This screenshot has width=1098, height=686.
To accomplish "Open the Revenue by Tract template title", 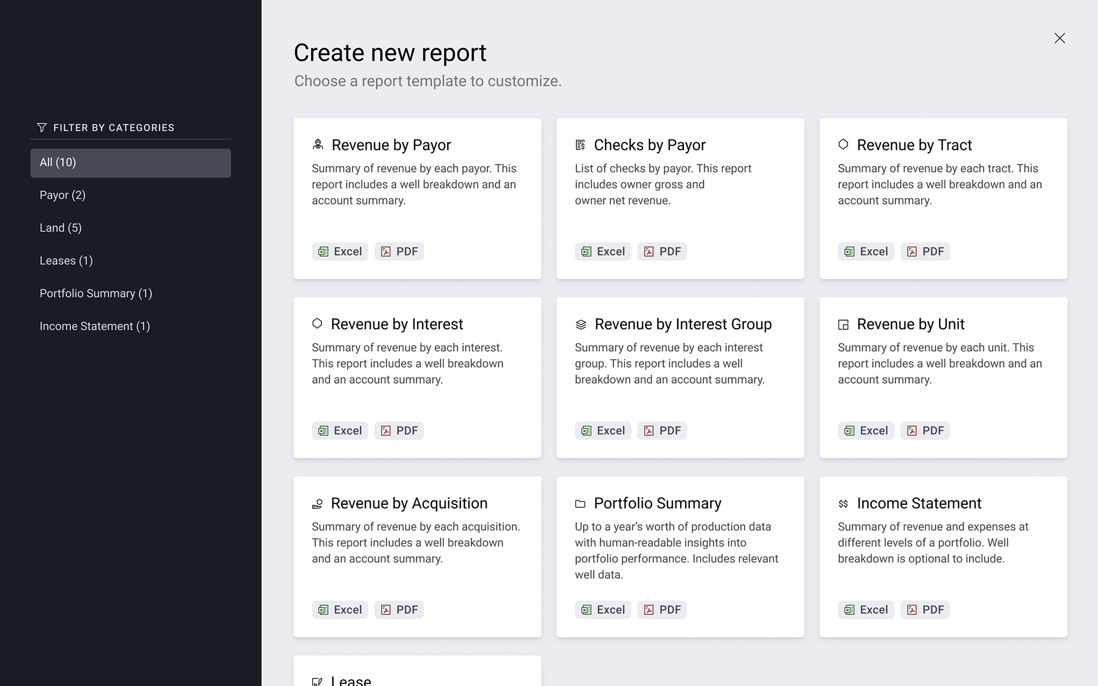I will point(914,145).
